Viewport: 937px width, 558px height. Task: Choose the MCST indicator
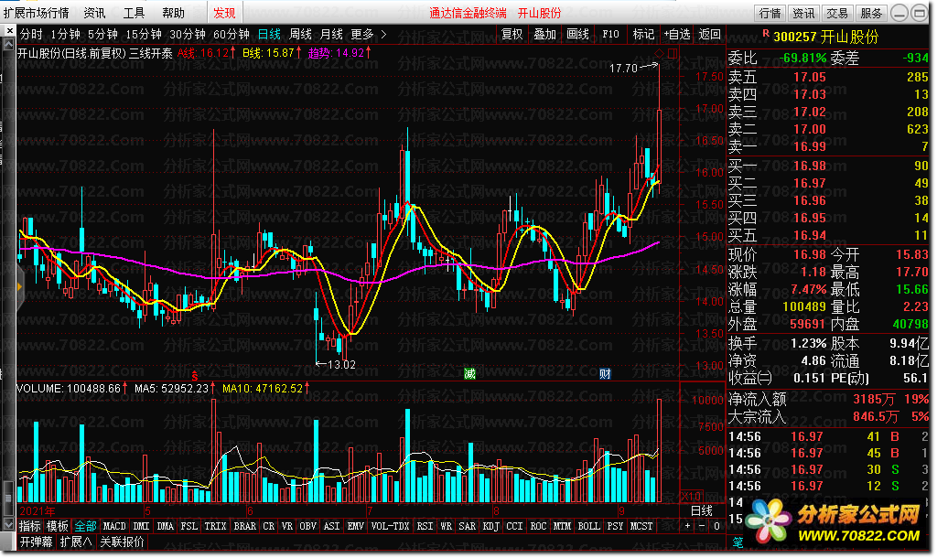641,526
